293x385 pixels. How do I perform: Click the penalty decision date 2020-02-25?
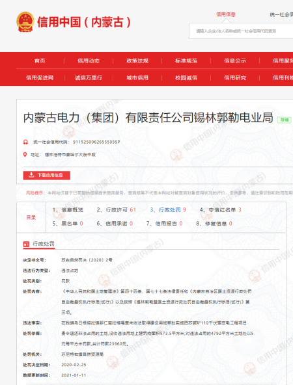click(x=74, y=365)
